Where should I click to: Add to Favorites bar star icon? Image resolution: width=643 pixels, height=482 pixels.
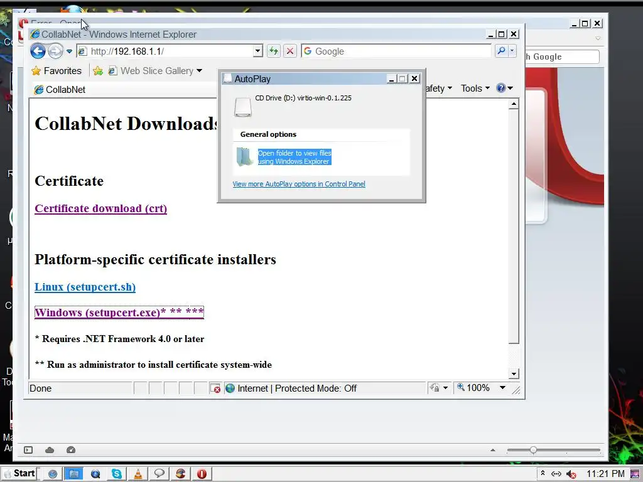pos(98,71)
